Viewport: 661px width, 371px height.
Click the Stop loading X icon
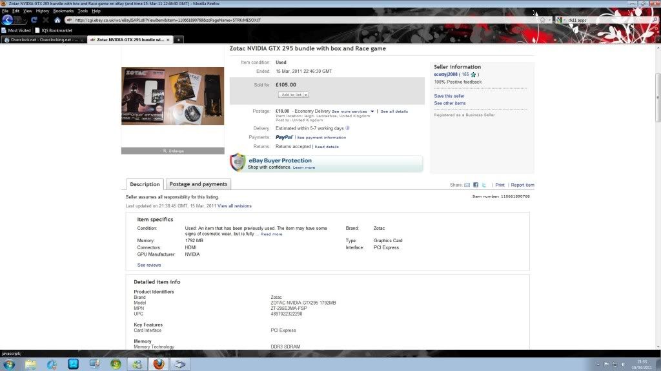tap(46, 20)
